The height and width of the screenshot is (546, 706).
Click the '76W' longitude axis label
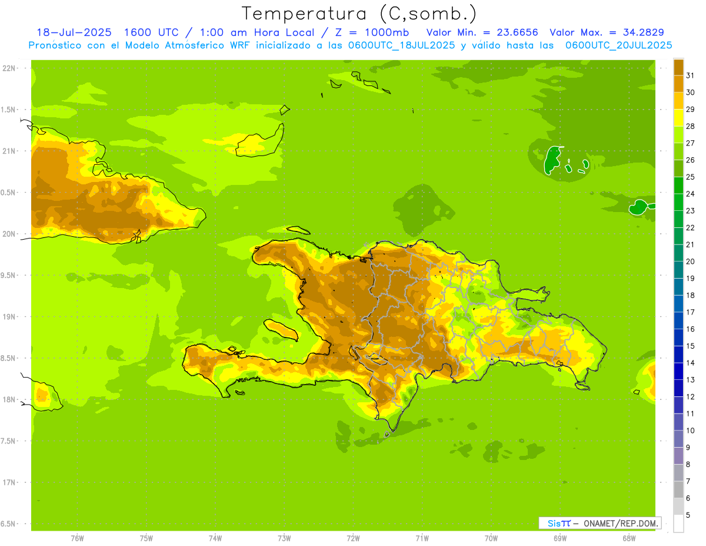point(77,538)
